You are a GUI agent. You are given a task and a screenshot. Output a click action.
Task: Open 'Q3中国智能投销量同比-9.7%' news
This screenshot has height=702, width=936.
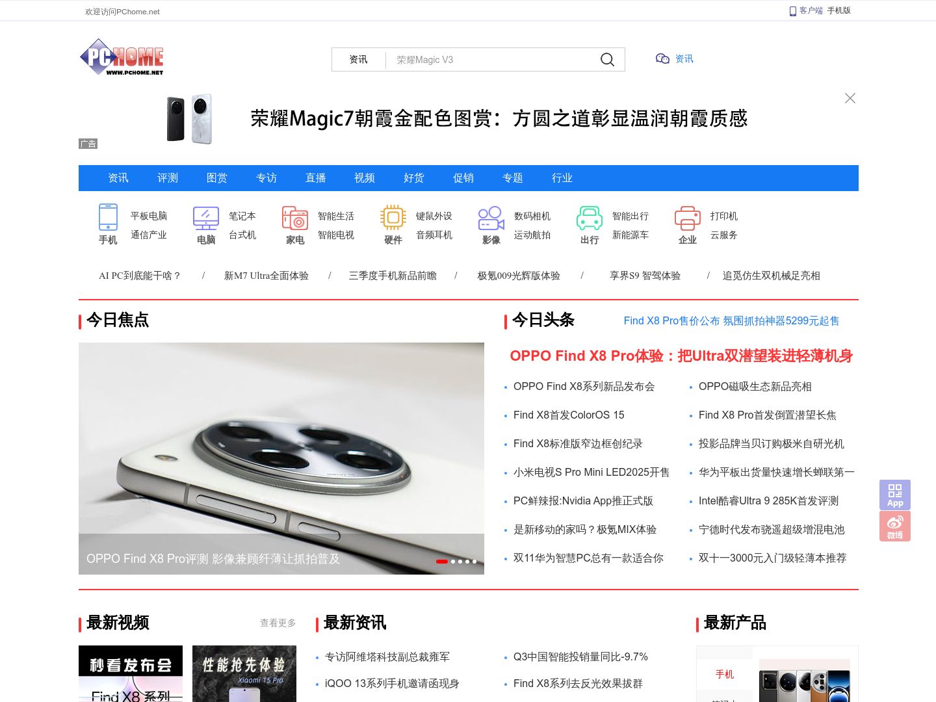pyautogui.click(x=580, y=657)
